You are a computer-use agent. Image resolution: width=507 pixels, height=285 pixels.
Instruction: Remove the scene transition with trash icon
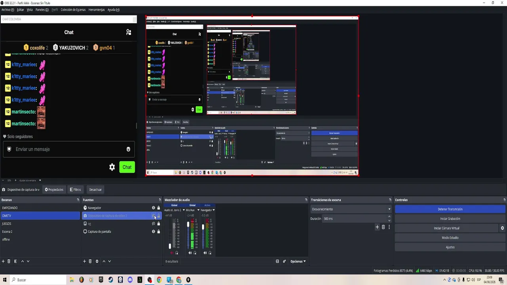point(383,227)
